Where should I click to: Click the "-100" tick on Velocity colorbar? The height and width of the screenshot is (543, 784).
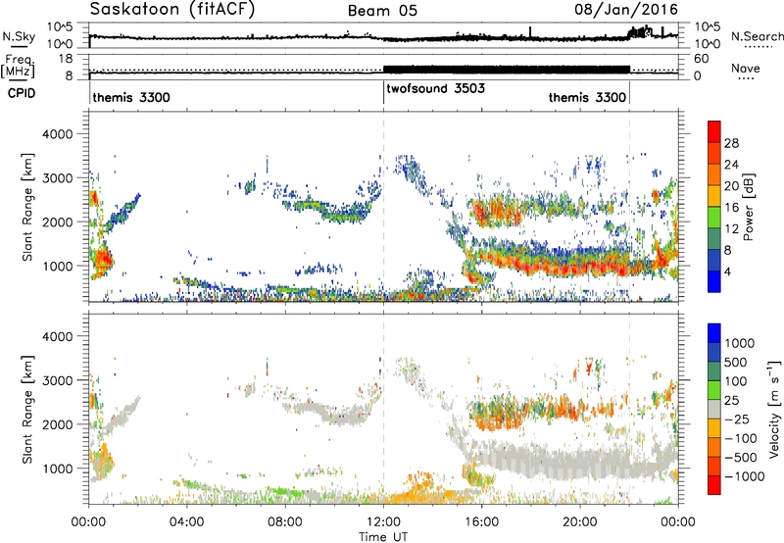coord(741,438)
